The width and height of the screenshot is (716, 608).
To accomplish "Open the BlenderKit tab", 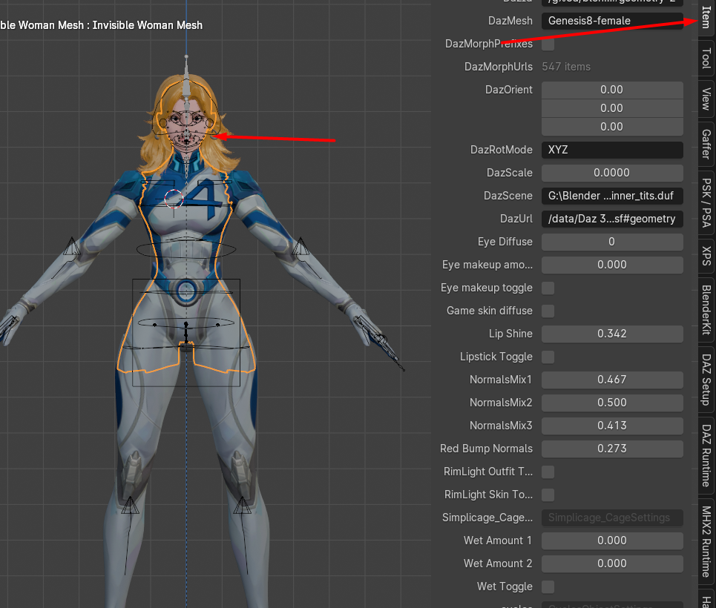I will point(706,310).
